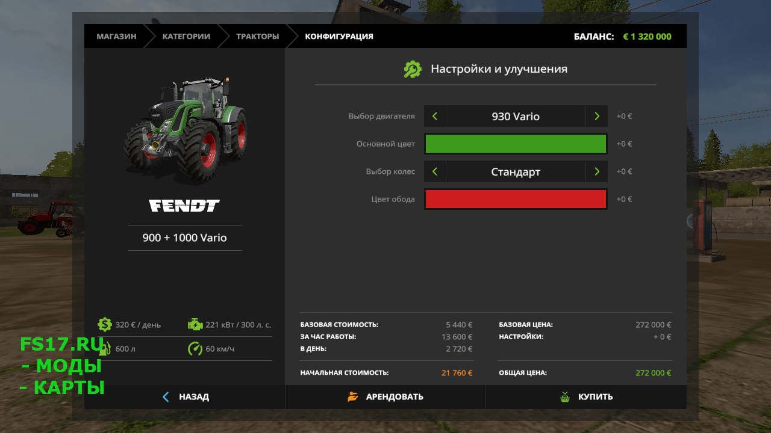Select next wheel option with right arrow
Image resolution: width=771 pixels, height=433 pixels.
click(x=596, y=171)
